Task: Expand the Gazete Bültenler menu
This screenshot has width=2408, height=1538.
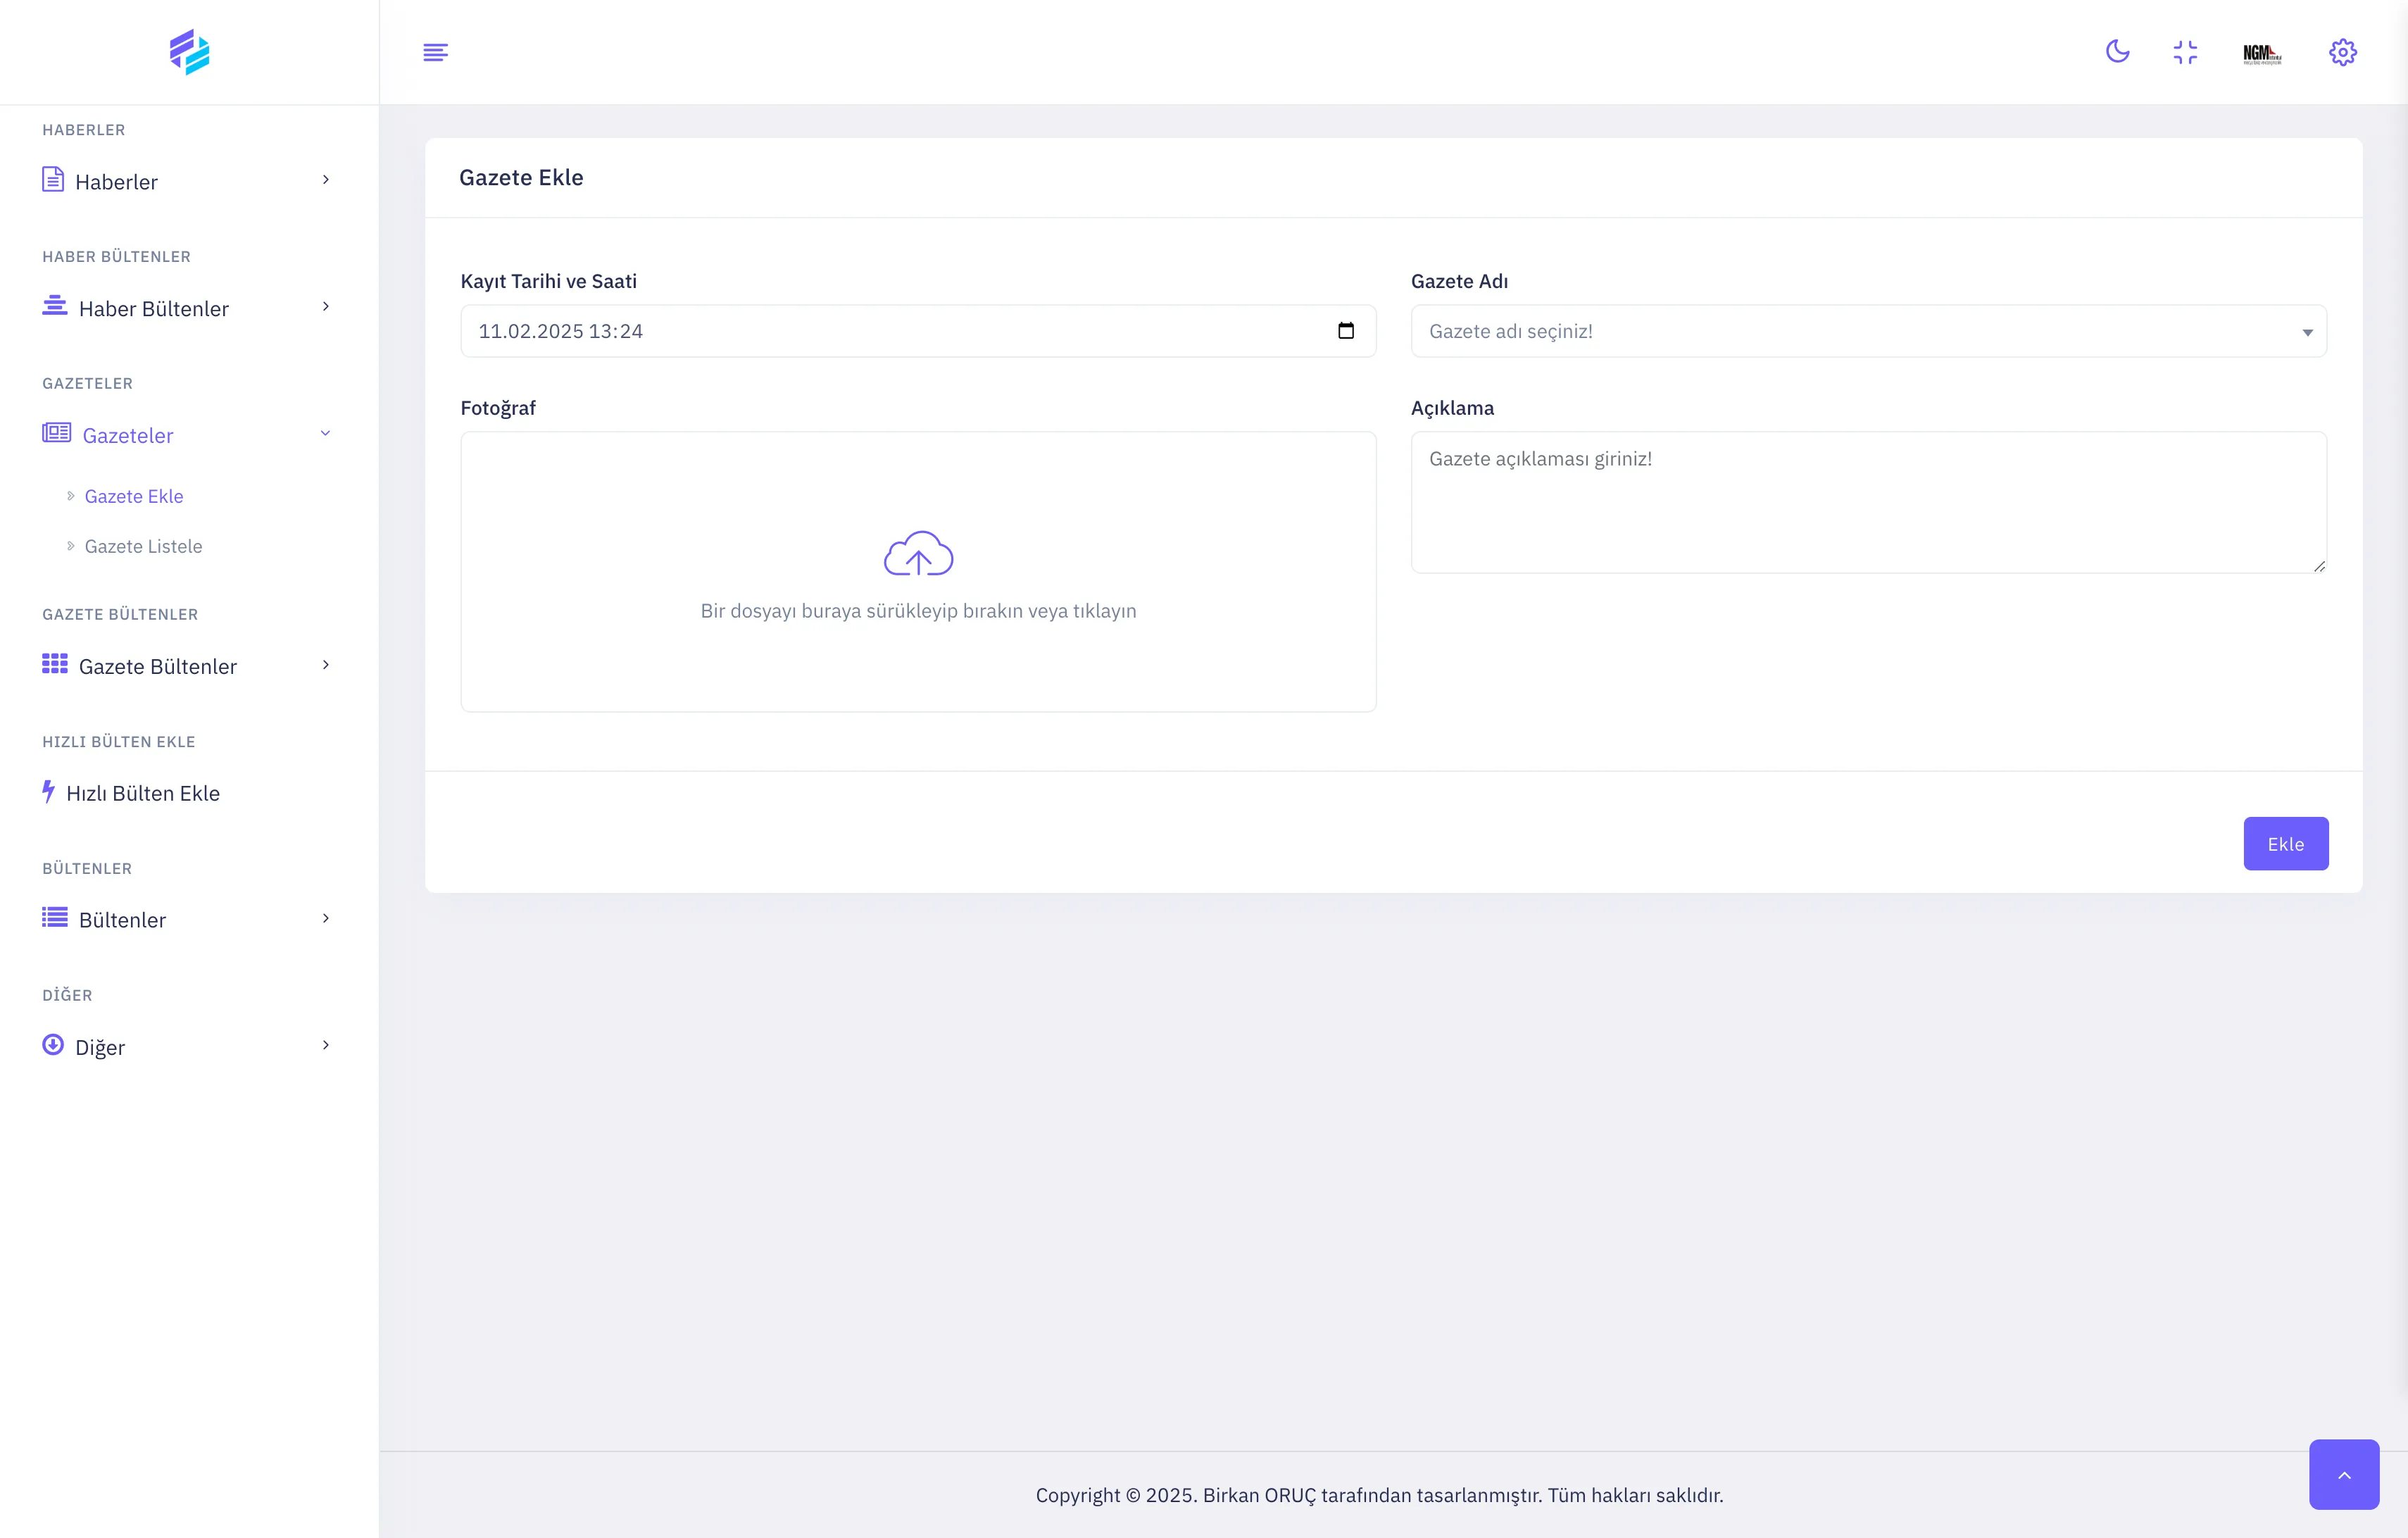Action: point(186,666)
